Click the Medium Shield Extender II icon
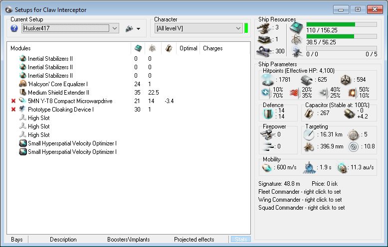Image resolution: width=388 pixels, height=247 pixels. point(23,93)
